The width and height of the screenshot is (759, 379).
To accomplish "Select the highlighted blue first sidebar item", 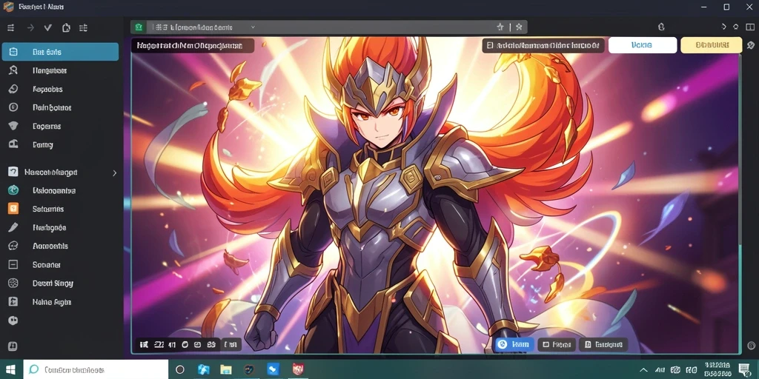I will [x=60, y=52].
